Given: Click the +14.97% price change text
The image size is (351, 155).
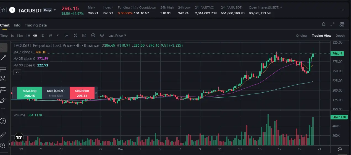Looking at the screenshot, I should pos(77,14).
